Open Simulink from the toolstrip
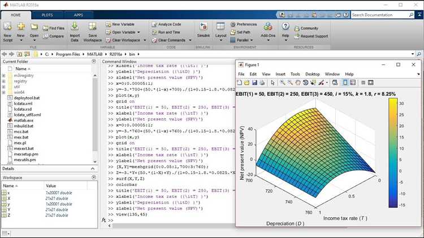Viewport: 424px width, 238px height. (204, 30)
